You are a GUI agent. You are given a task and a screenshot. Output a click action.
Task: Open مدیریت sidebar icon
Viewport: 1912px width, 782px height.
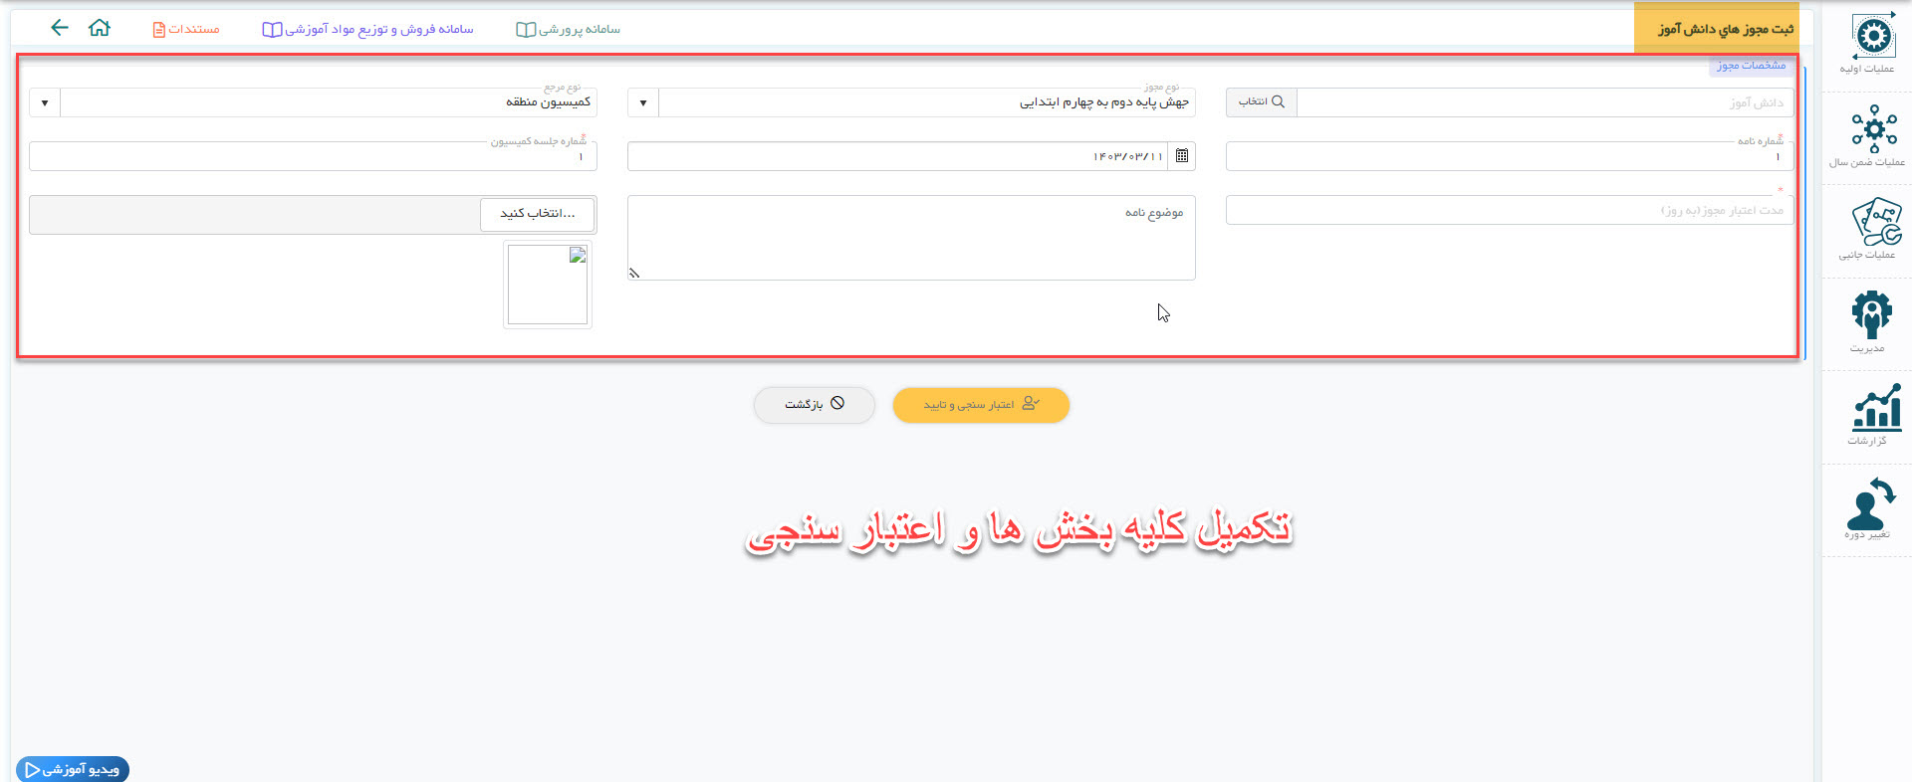point(1871,320)
